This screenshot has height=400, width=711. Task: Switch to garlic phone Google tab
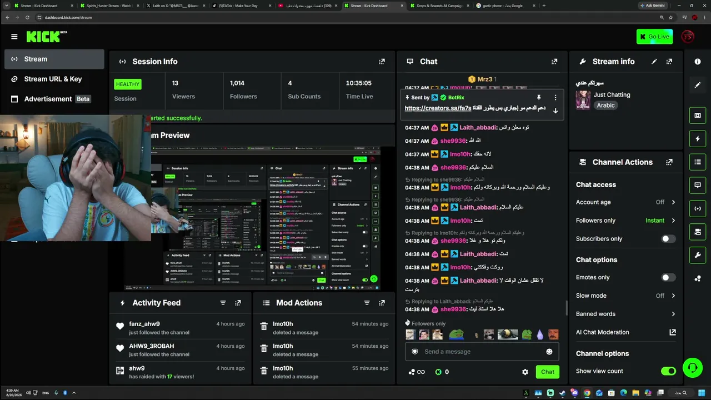[x=505, y=6]
